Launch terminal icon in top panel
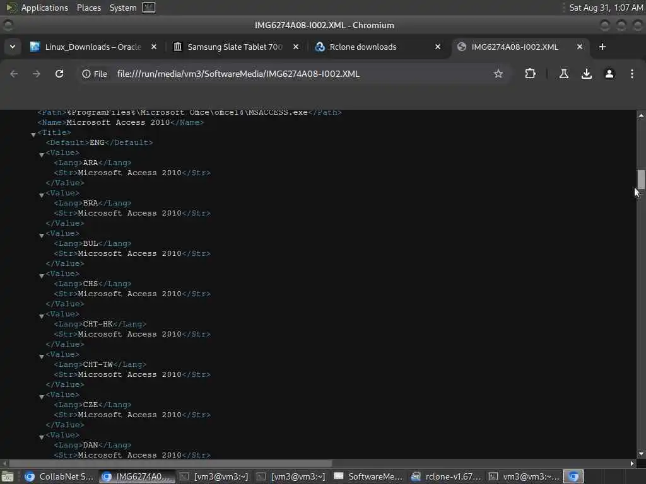Viewport: 646px width, 484px height. click(x=149, y=8)
